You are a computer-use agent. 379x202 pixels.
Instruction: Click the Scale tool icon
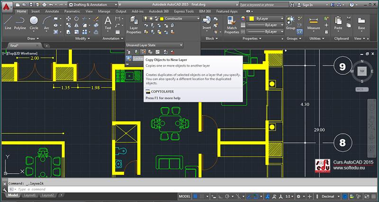[x=76, y=32]
